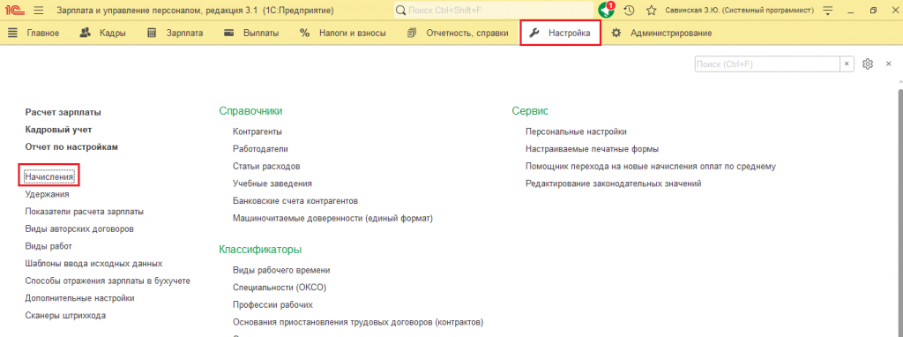Click the search settings gear icon

click(x=868, y=64)
